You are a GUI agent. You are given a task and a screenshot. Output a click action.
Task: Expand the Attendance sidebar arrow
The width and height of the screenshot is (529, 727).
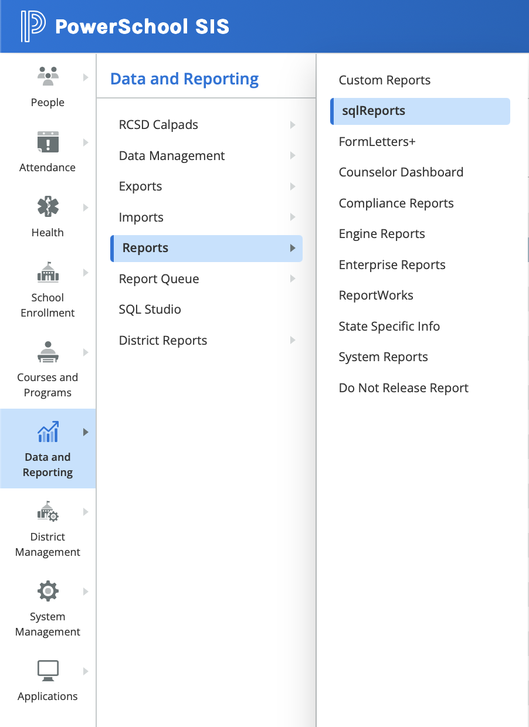click(x=86, y=142)
